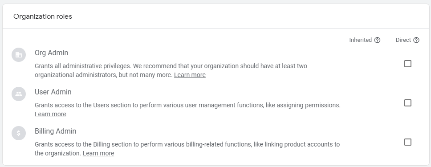Visit Learn more link for Billing Admin
431x167 pixels.
[98, 153]
